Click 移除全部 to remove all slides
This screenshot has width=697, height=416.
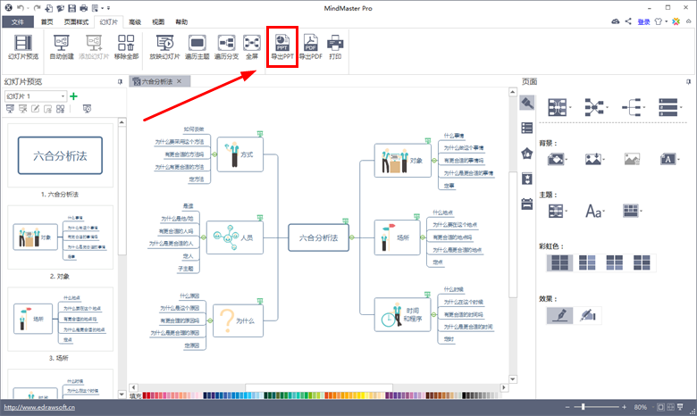[x=126, y=46]
